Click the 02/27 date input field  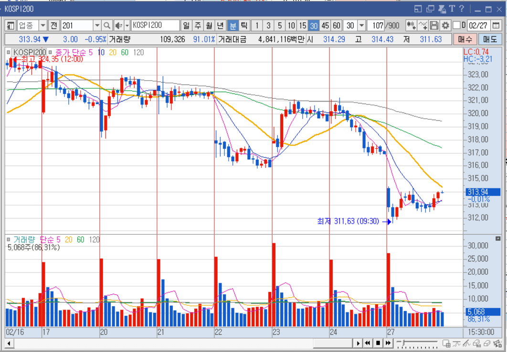(478, 25)
